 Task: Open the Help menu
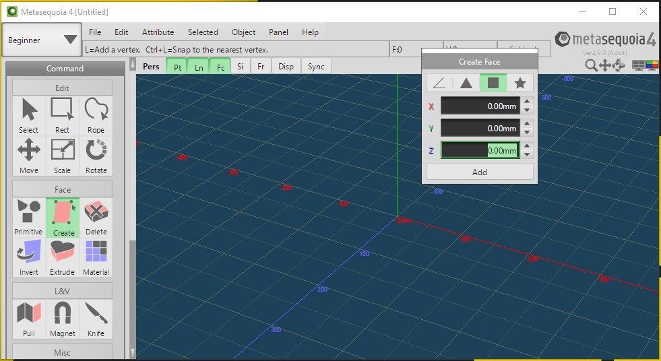310,32
